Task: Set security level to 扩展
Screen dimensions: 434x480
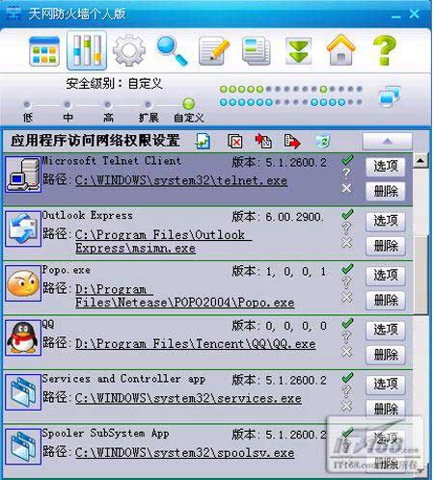Action: click(148, 105)
